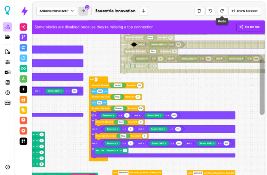Click the PRO upgrade badge
The height and width of the screenshot is (175, 267).
(x=7, y=103)
